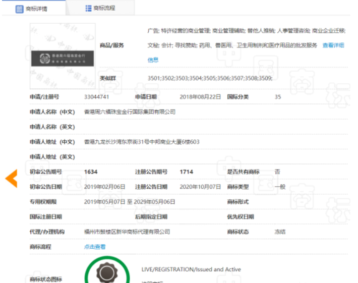Open the trademark image thumbnail
358x283 pixels.
point(63,56)
